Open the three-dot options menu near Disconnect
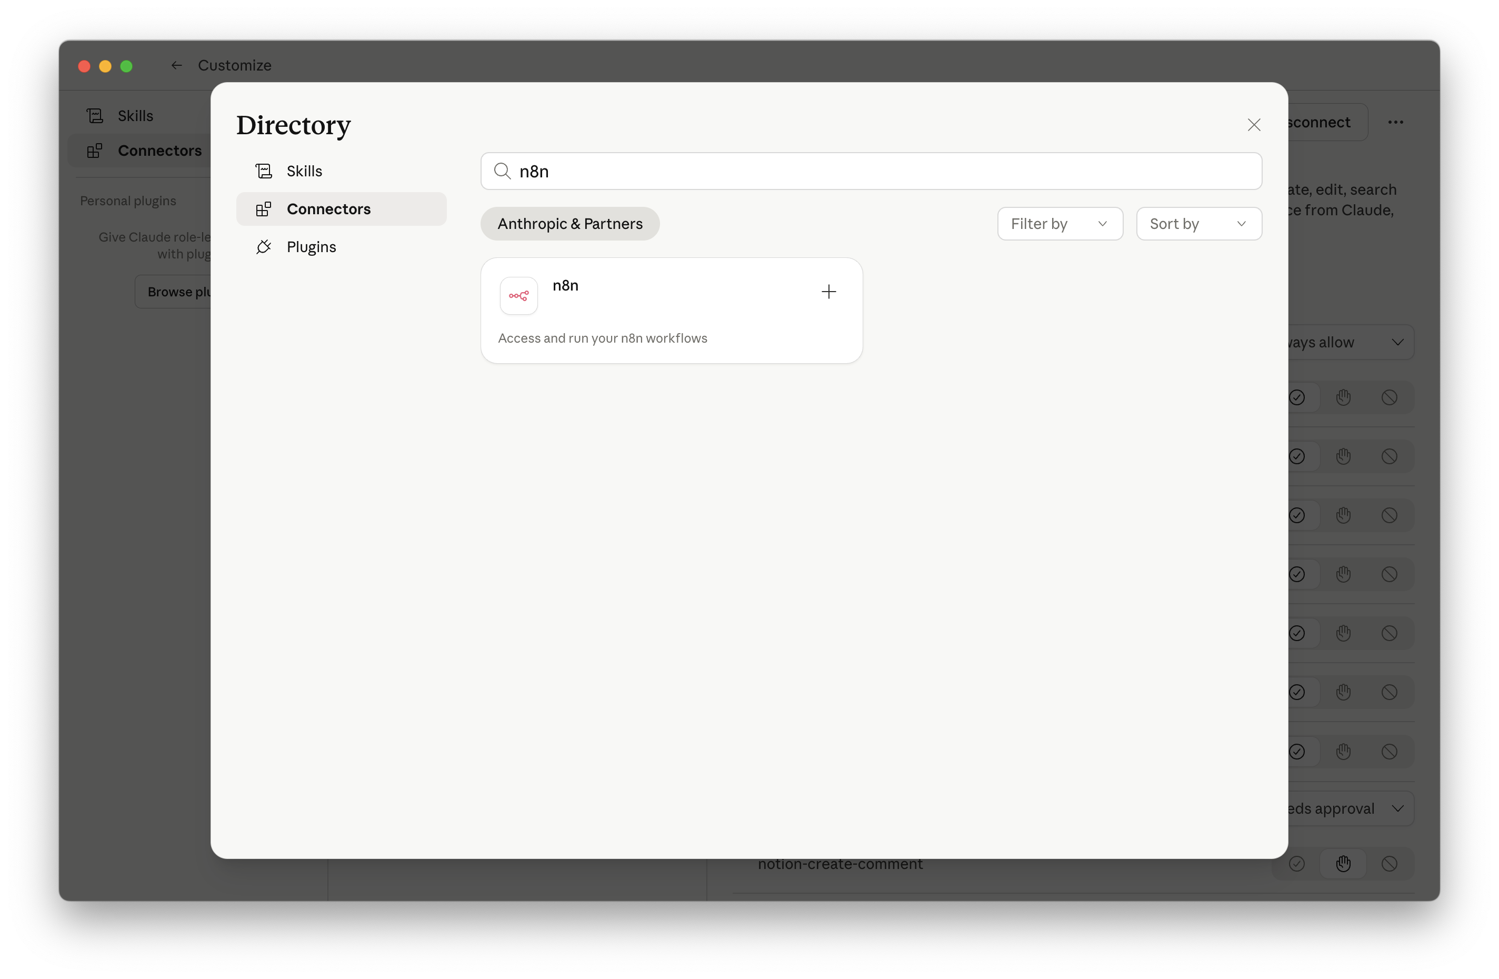Viewport: 1499px width, 979px height. pyautogui.click(x=1396, y=122)
